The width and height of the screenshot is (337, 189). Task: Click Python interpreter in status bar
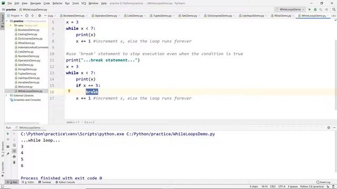(x=312, y=186)
